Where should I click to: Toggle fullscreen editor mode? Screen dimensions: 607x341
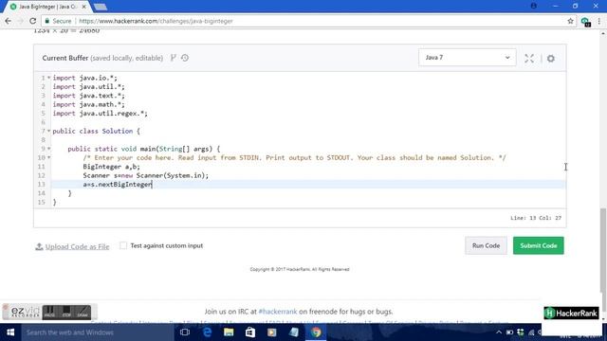(x=529, y=59)
